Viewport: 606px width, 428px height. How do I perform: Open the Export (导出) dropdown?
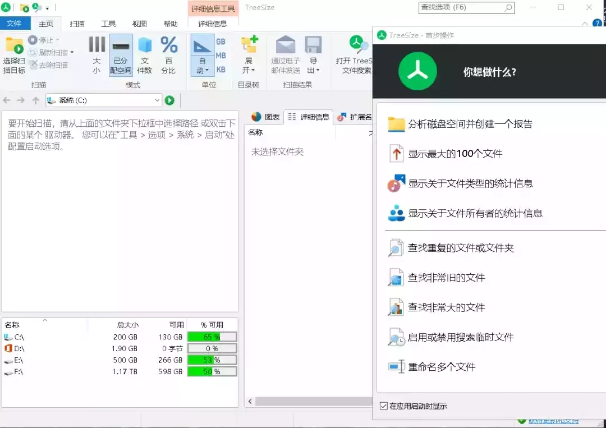tap(313, 55)
